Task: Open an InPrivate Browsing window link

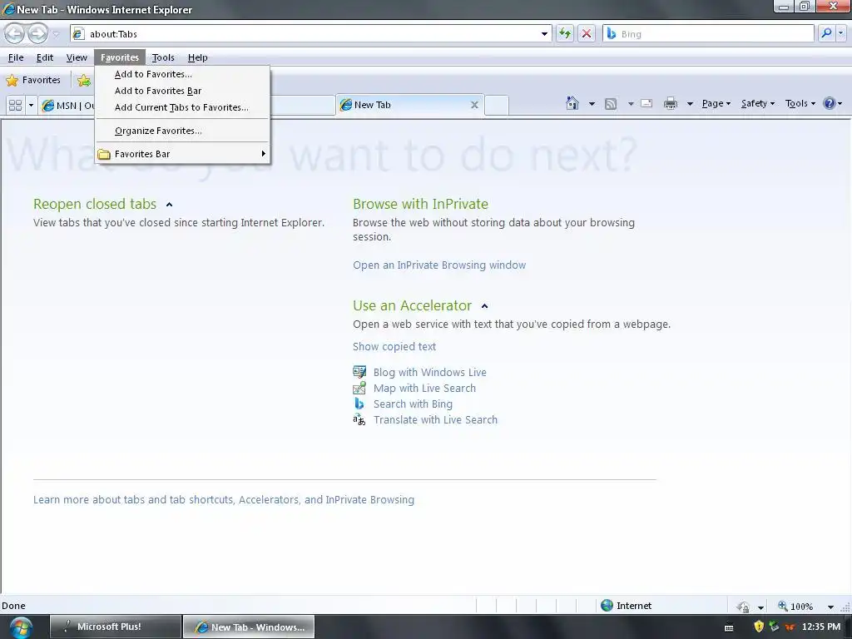Action: tap(439, 265)
